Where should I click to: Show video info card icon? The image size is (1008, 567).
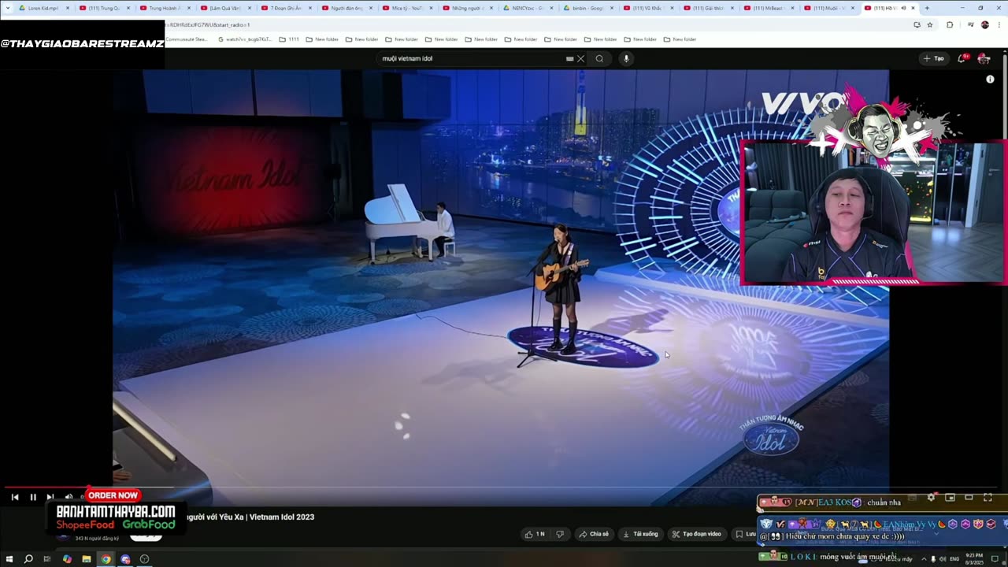pyautogui.click(x=990, y=79)
